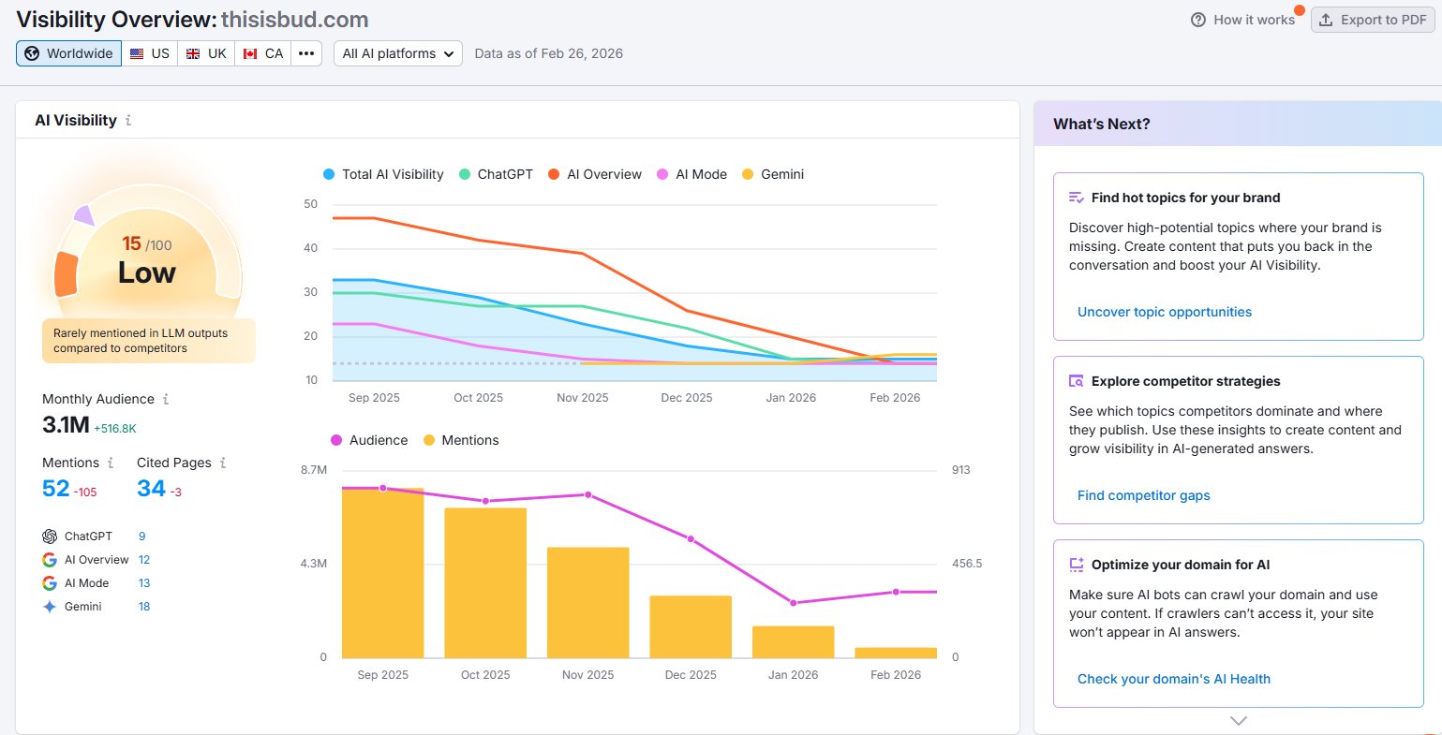Click the Rarely mentioned in LLM outputs note

[x=148, y=341]
